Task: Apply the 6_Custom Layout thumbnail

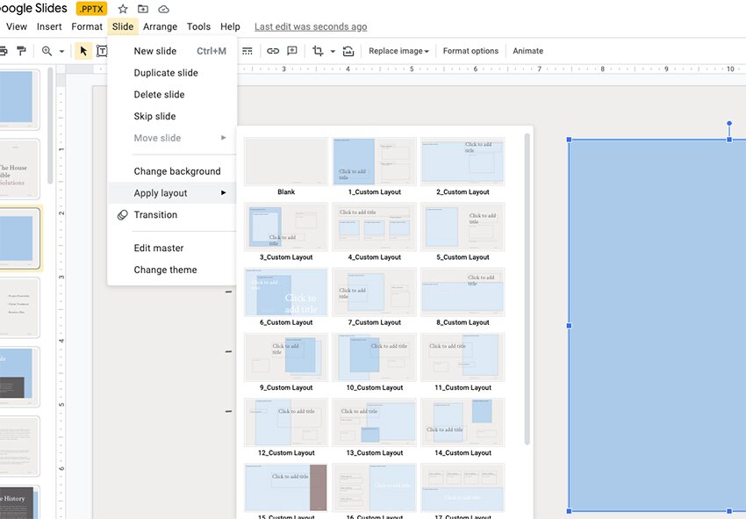Action: click(286, 292)
